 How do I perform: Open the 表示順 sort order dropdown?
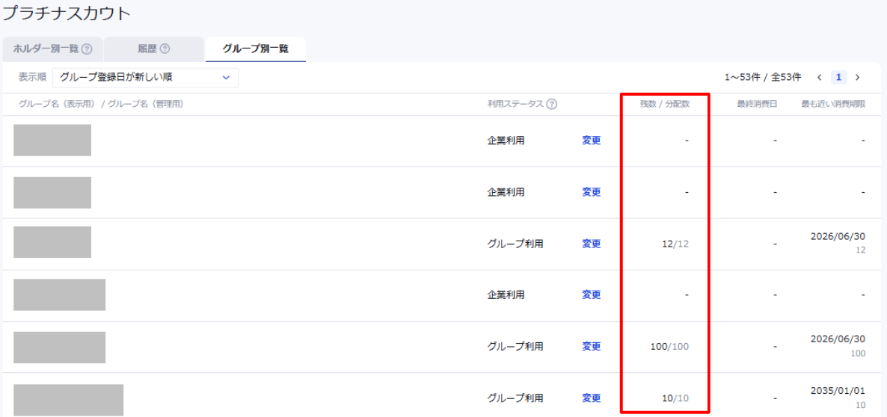point(145,77)
